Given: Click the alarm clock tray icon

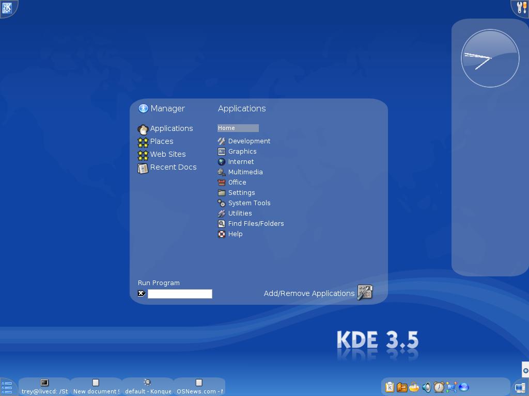Looking at the screenshot, I should (439, 387).
